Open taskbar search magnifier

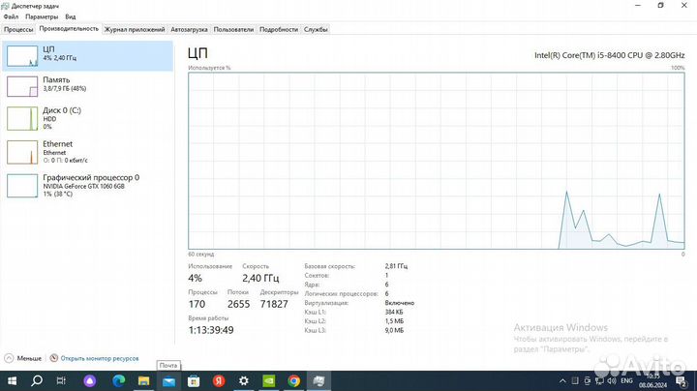pos(38,380)
